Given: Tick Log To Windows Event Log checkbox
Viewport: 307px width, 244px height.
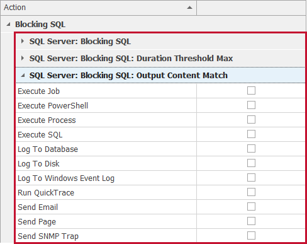Looking at the screenshot, I should (251, 178).
